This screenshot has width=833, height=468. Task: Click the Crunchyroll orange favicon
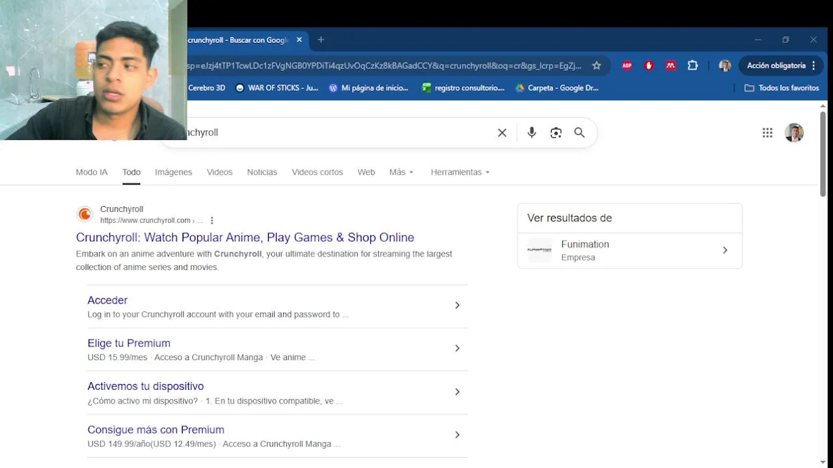tap(85, 214)
